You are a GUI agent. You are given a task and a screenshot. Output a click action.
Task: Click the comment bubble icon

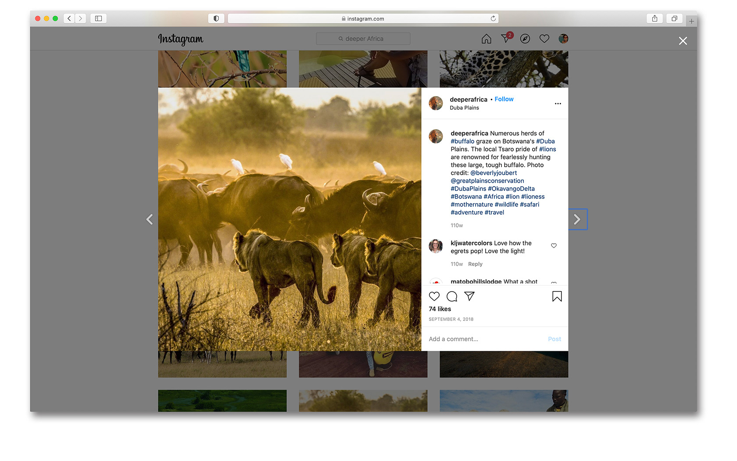click(452, 296)
